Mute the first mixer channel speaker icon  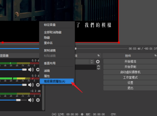pos(31,69)
